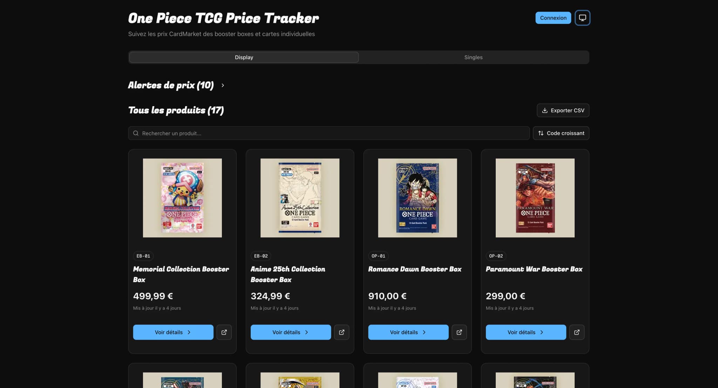This screenshot has width=718, height=388.
Task: View details of Romance Dawn Booster Box
Action: pyautogui.click(x=408, y=332)
